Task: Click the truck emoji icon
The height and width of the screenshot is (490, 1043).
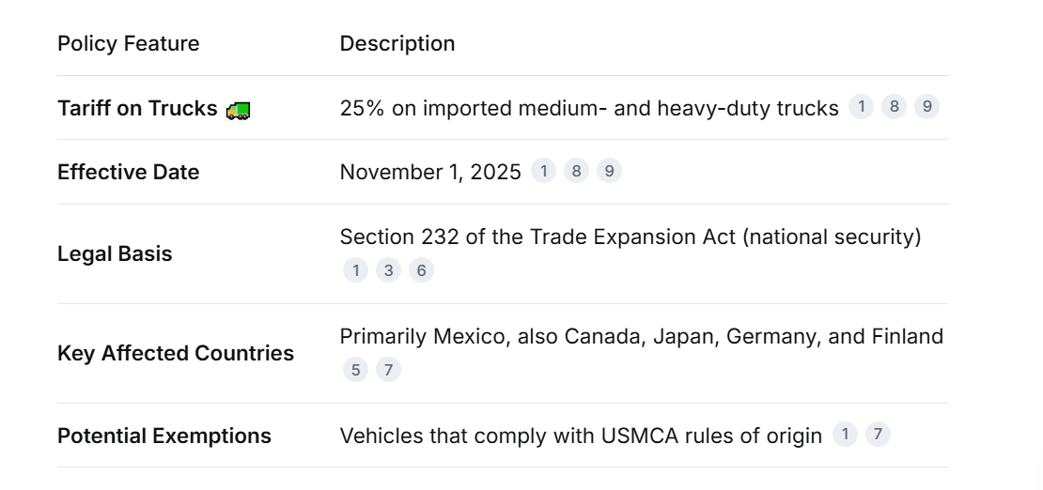Action: (x=238, y=110)
